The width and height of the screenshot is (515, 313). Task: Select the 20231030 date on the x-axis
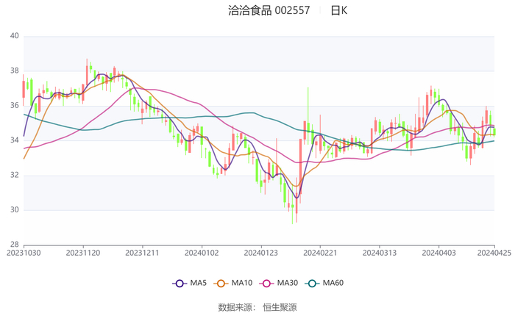click(24, 252)
